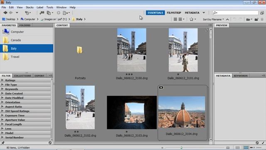
Task: Click smaller thumbnail size icon
Action: [162, 147]
